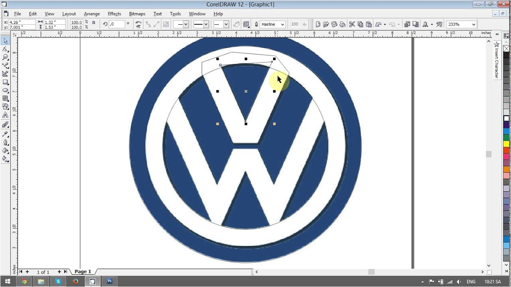Viewport: 511px width, 287px height.
Task: Click the x position field
Action: (x=22, y=22)
